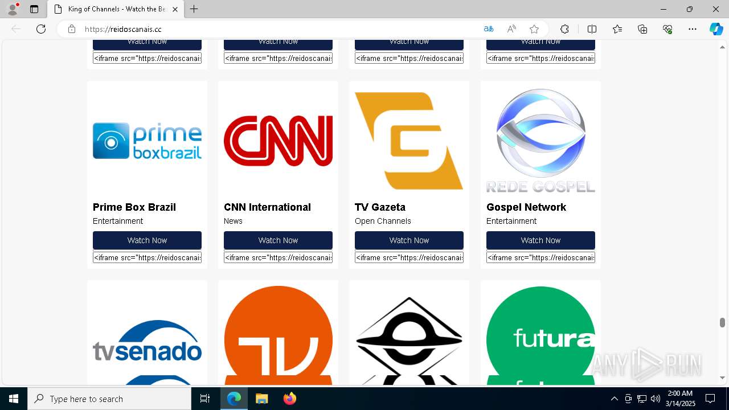Image resolution: width=729 pixels, height=410 pixels.
Task: Click the browser profile avatar icon
Action: [x=12, y=9]
